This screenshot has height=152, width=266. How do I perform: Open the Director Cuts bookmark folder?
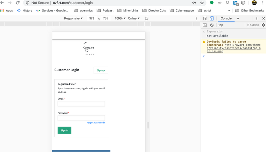coord(154,10)
